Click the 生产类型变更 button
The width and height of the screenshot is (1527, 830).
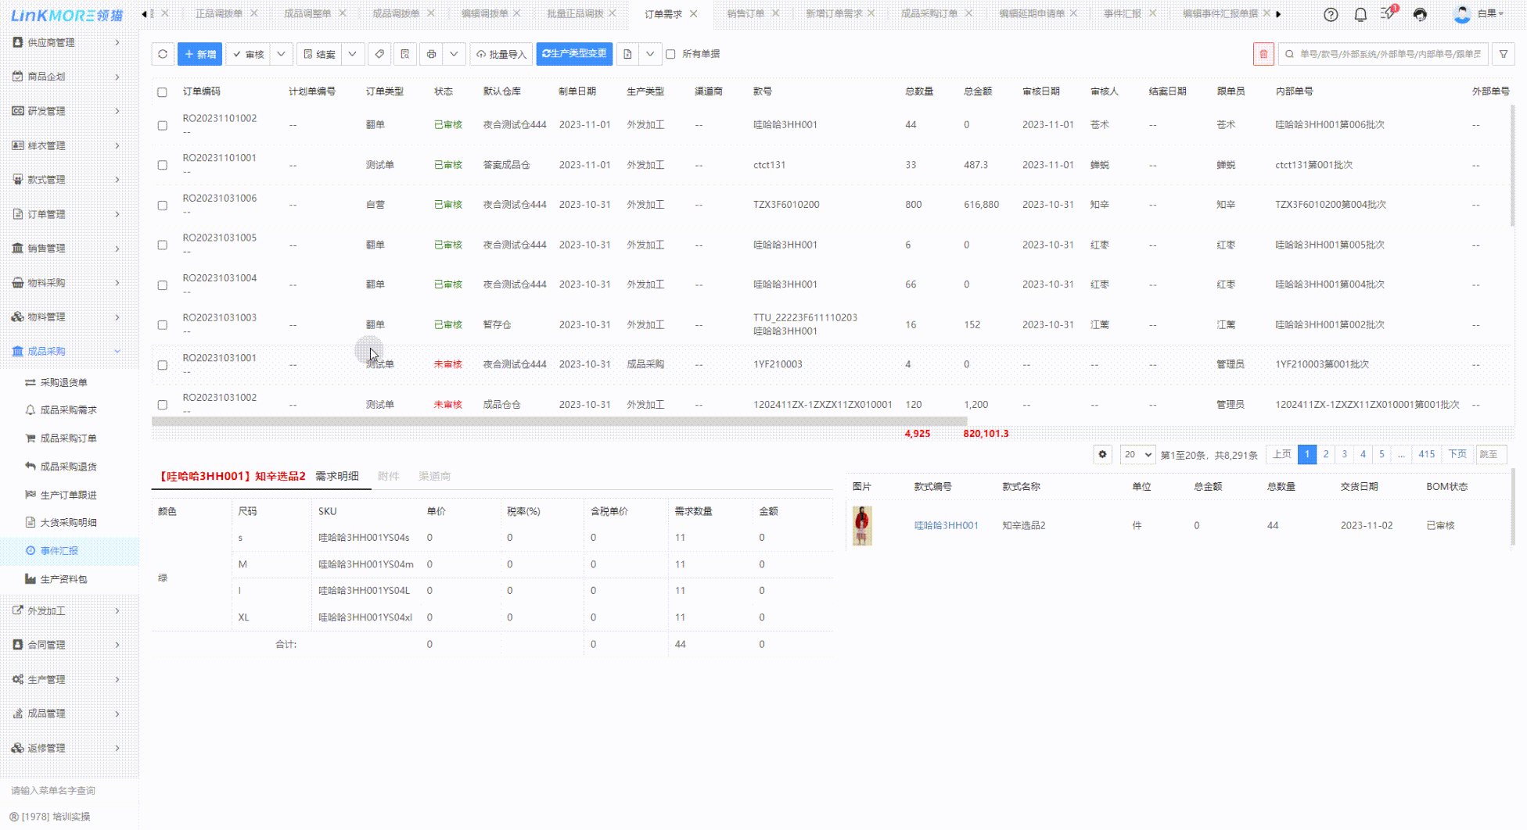574,54
